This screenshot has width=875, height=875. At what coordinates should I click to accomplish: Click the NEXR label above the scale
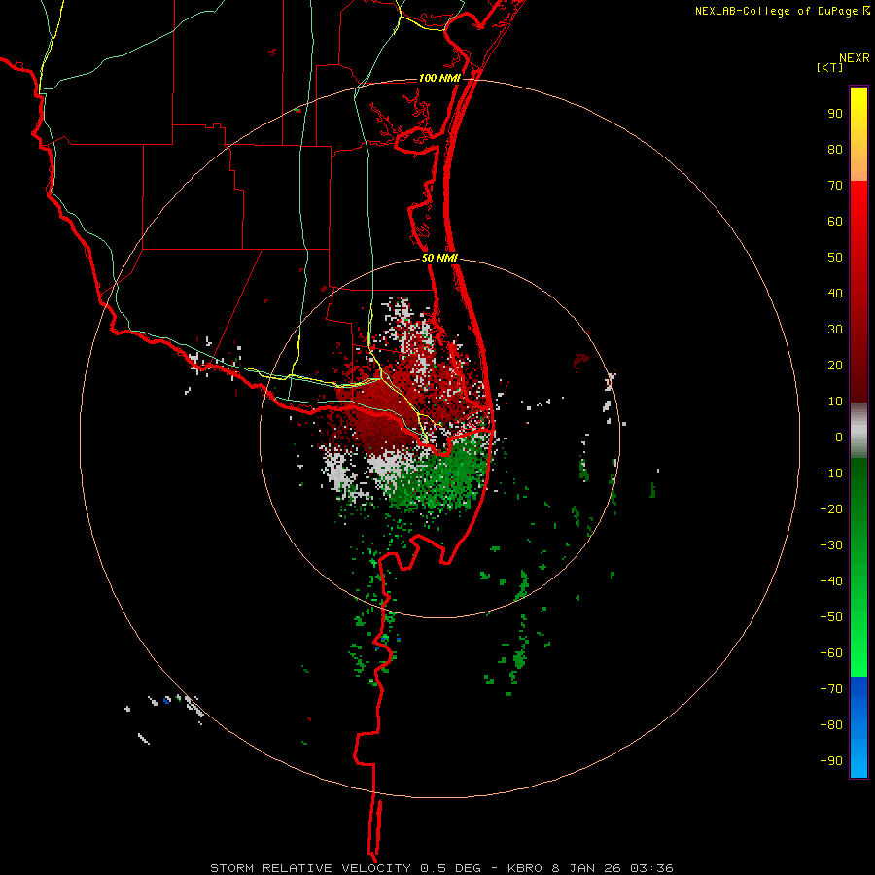click(854, 58)
